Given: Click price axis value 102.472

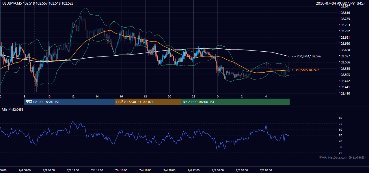Looking at the screenshot, I should click(x=344, y=81).
